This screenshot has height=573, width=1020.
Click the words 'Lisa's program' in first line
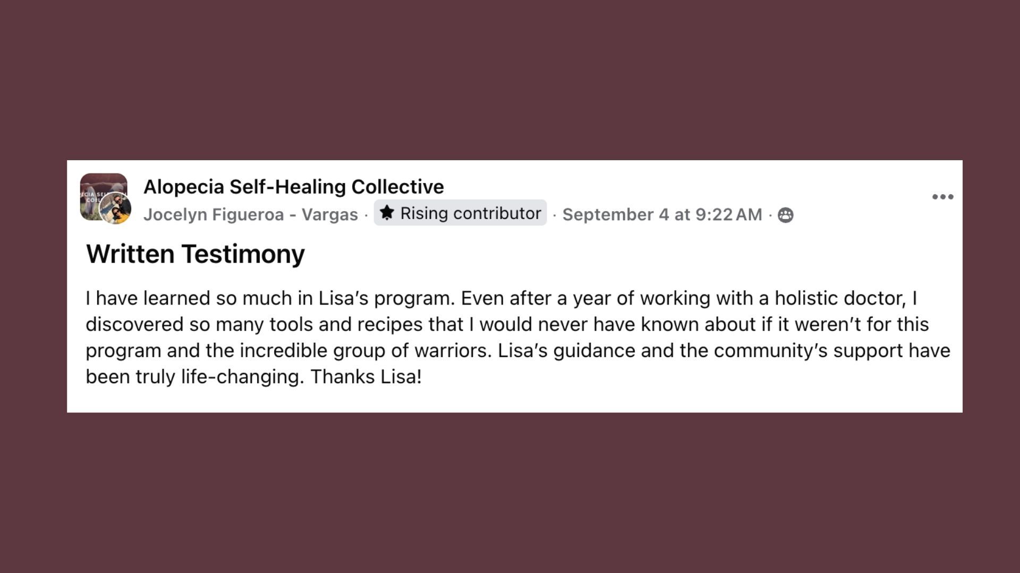tap(387, 298)
